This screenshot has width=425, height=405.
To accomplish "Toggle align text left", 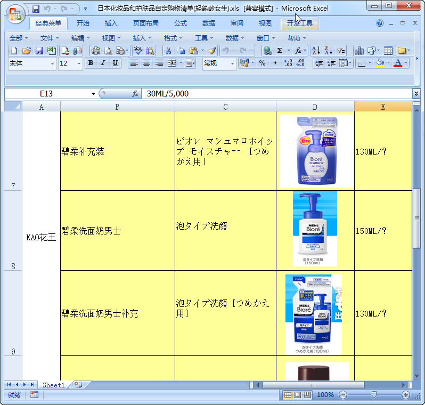I will [134, 63].
